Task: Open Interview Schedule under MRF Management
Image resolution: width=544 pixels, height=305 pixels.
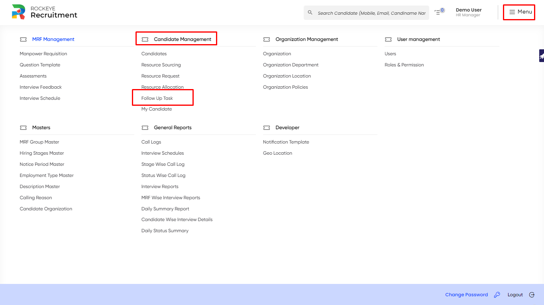Action: point(40,98)
